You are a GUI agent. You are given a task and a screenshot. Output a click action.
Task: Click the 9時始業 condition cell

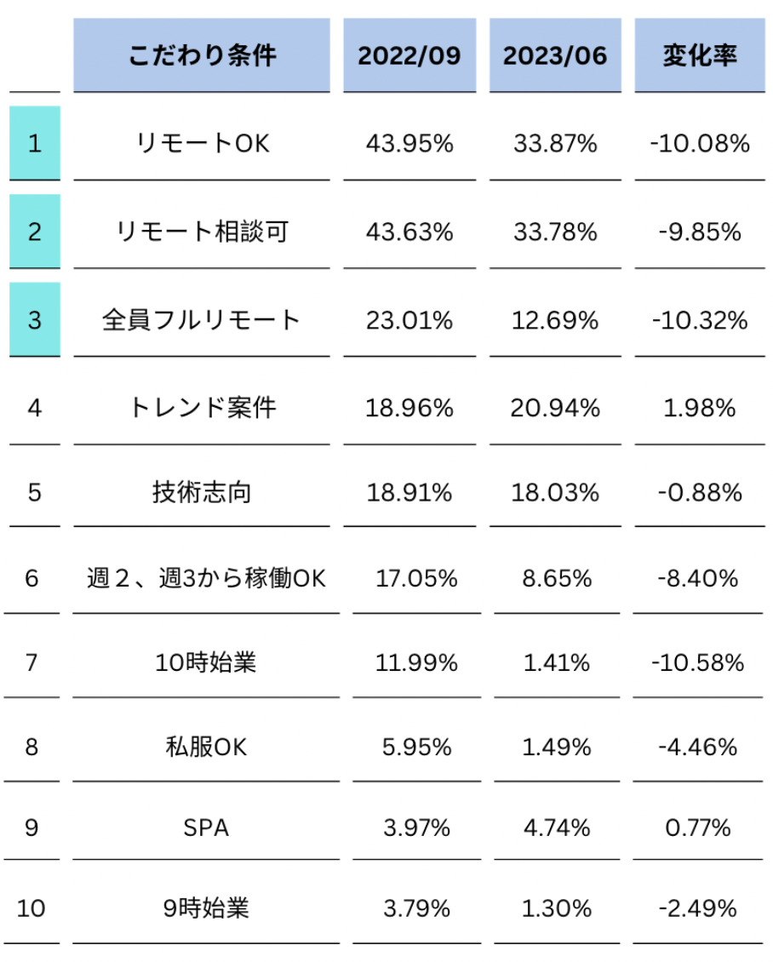pyautogui.click(x=205, y=909)
